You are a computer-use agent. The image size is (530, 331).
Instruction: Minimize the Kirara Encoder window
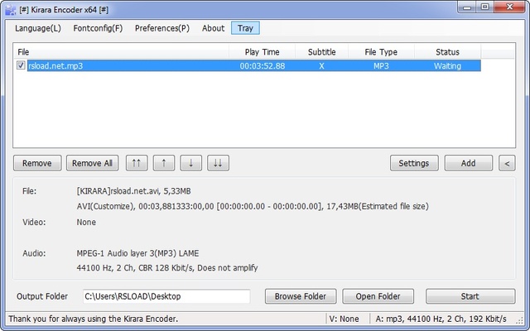click(467, 7)
